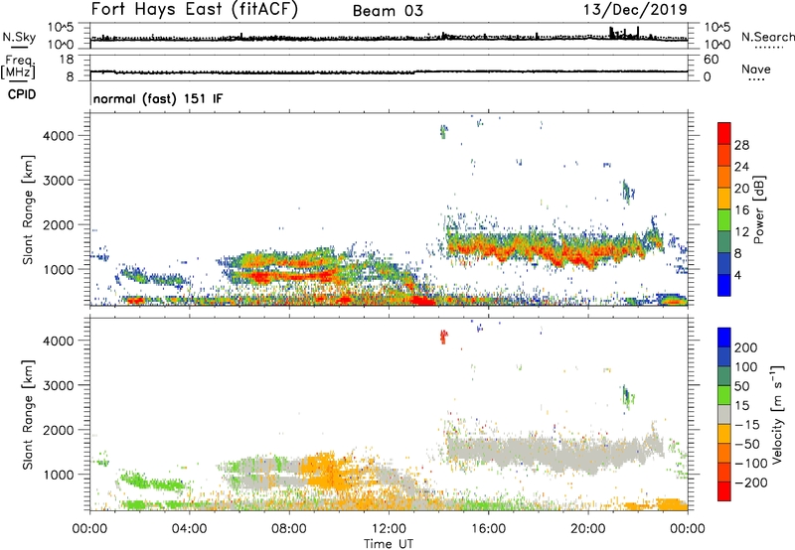Click the 'N.Sky' legend label

click(19, 37)
